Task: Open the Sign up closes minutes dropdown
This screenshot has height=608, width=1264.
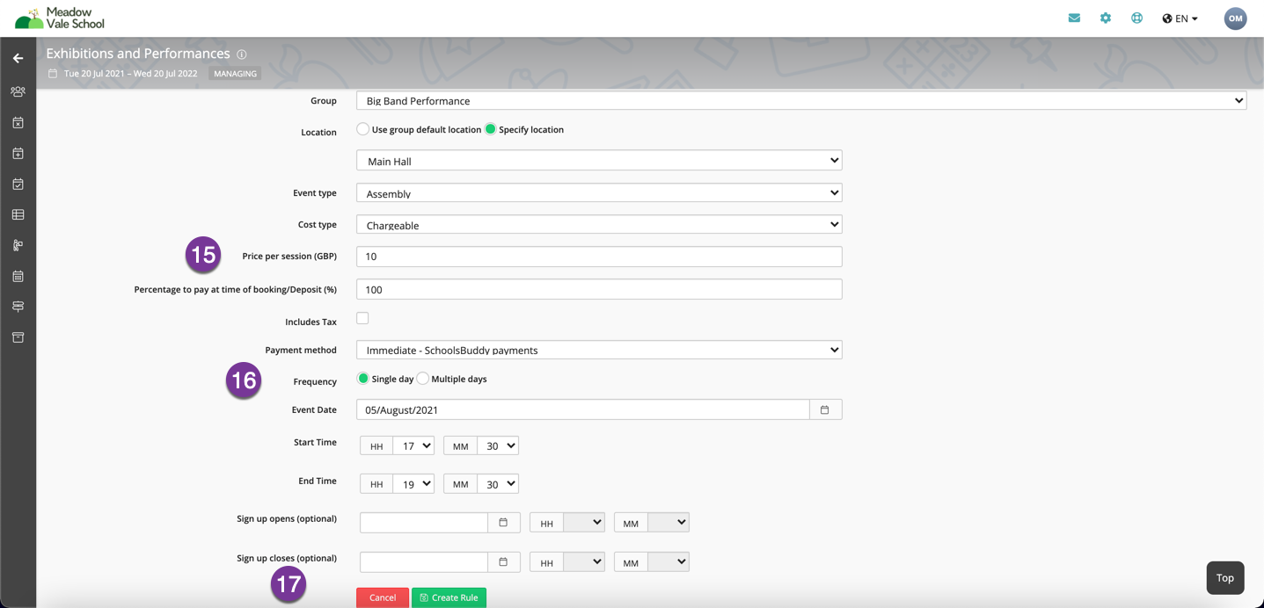Action: pyautogui.click(x=669, y=562)
